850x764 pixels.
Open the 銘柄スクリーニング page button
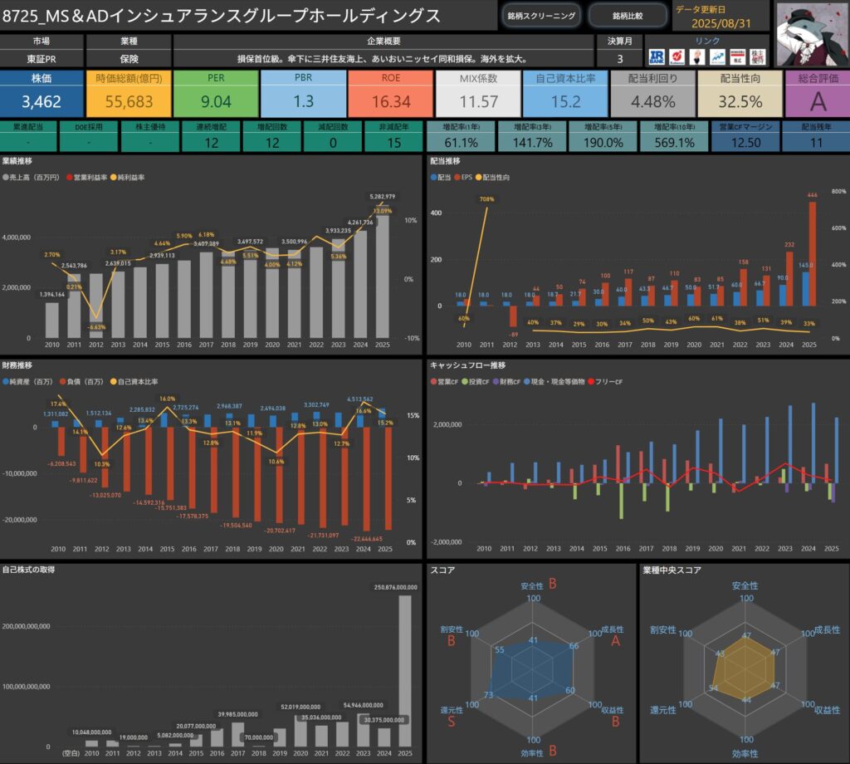point(541,16)
